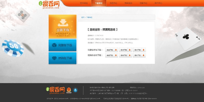Click the middle orange arrow in 完整包本地下载 row
The height and width of the screenshot is (102, 204).
click(x=130, y=50)
